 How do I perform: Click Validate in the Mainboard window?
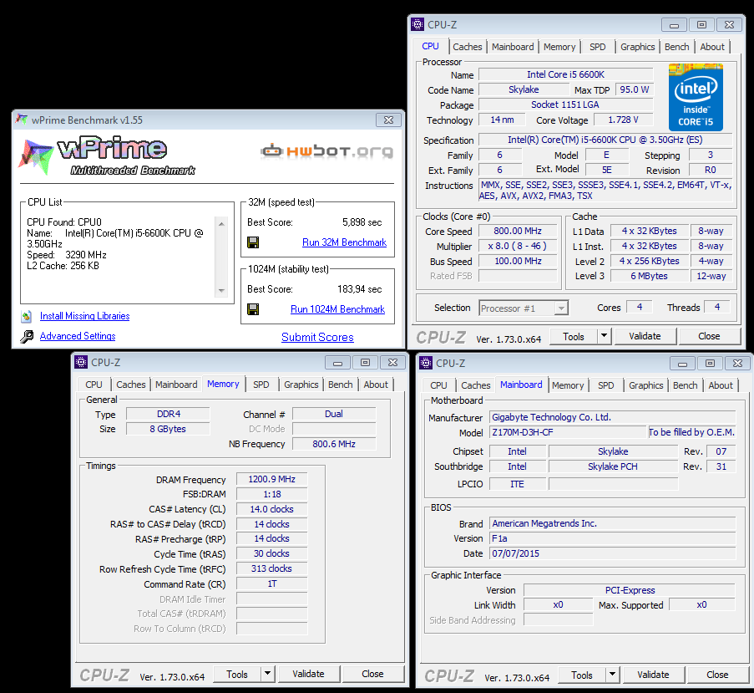click(x=653, y=675)
